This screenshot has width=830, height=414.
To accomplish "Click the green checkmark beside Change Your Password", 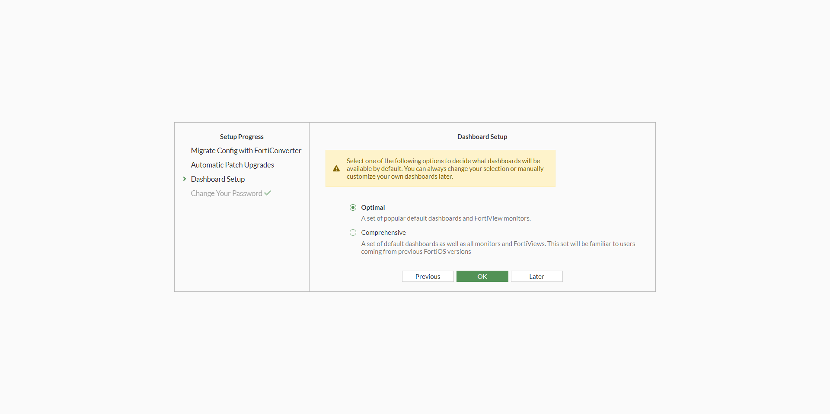I will click(268, 193).
